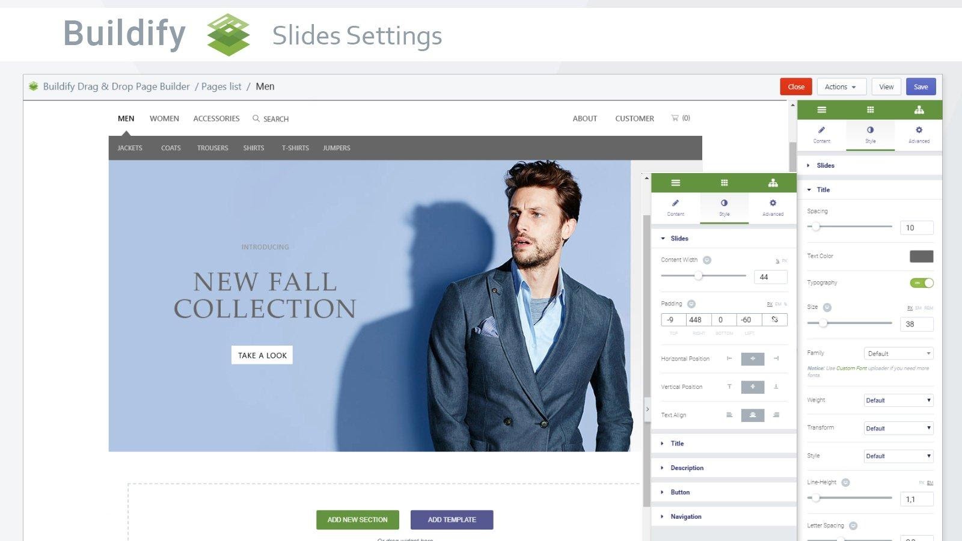Switch to Content tab in right panel
Screen dimensions: 962x541
(821, 135)
